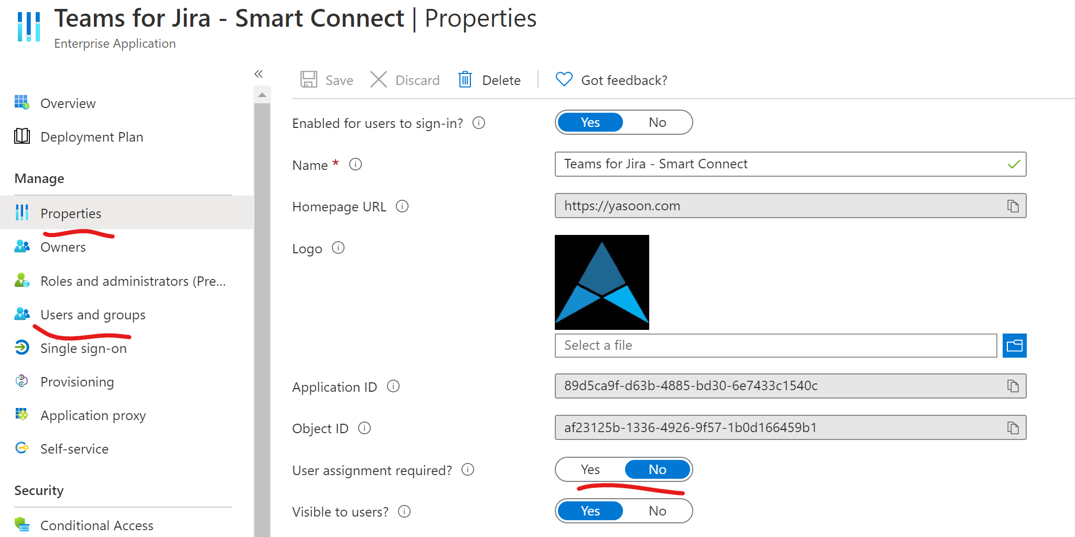Screen dimensions: 1075x537
Task: Click the Save button
Action: [x=327, y=80]
